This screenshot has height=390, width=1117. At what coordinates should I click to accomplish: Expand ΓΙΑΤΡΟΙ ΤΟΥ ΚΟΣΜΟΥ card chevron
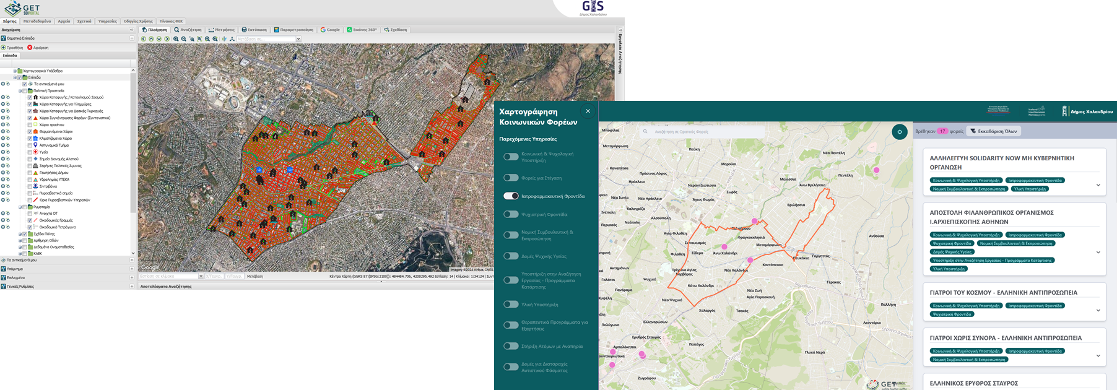pos(1098,310)
